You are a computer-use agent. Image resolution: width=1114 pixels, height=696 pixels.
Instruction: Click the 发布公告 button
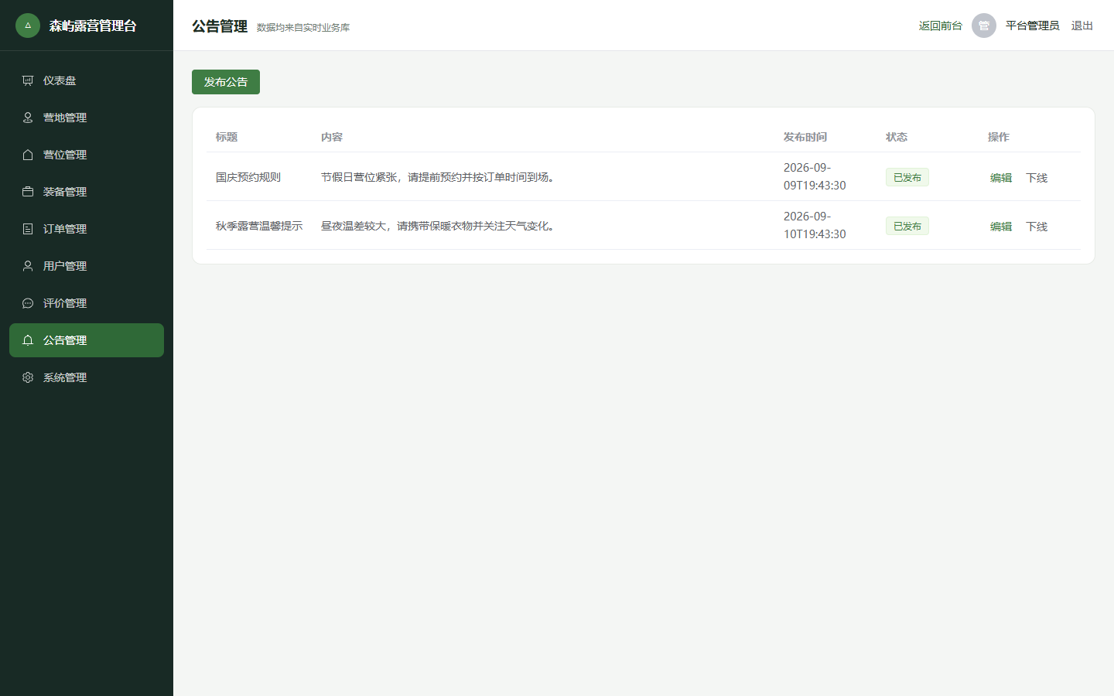click(226, 82)
